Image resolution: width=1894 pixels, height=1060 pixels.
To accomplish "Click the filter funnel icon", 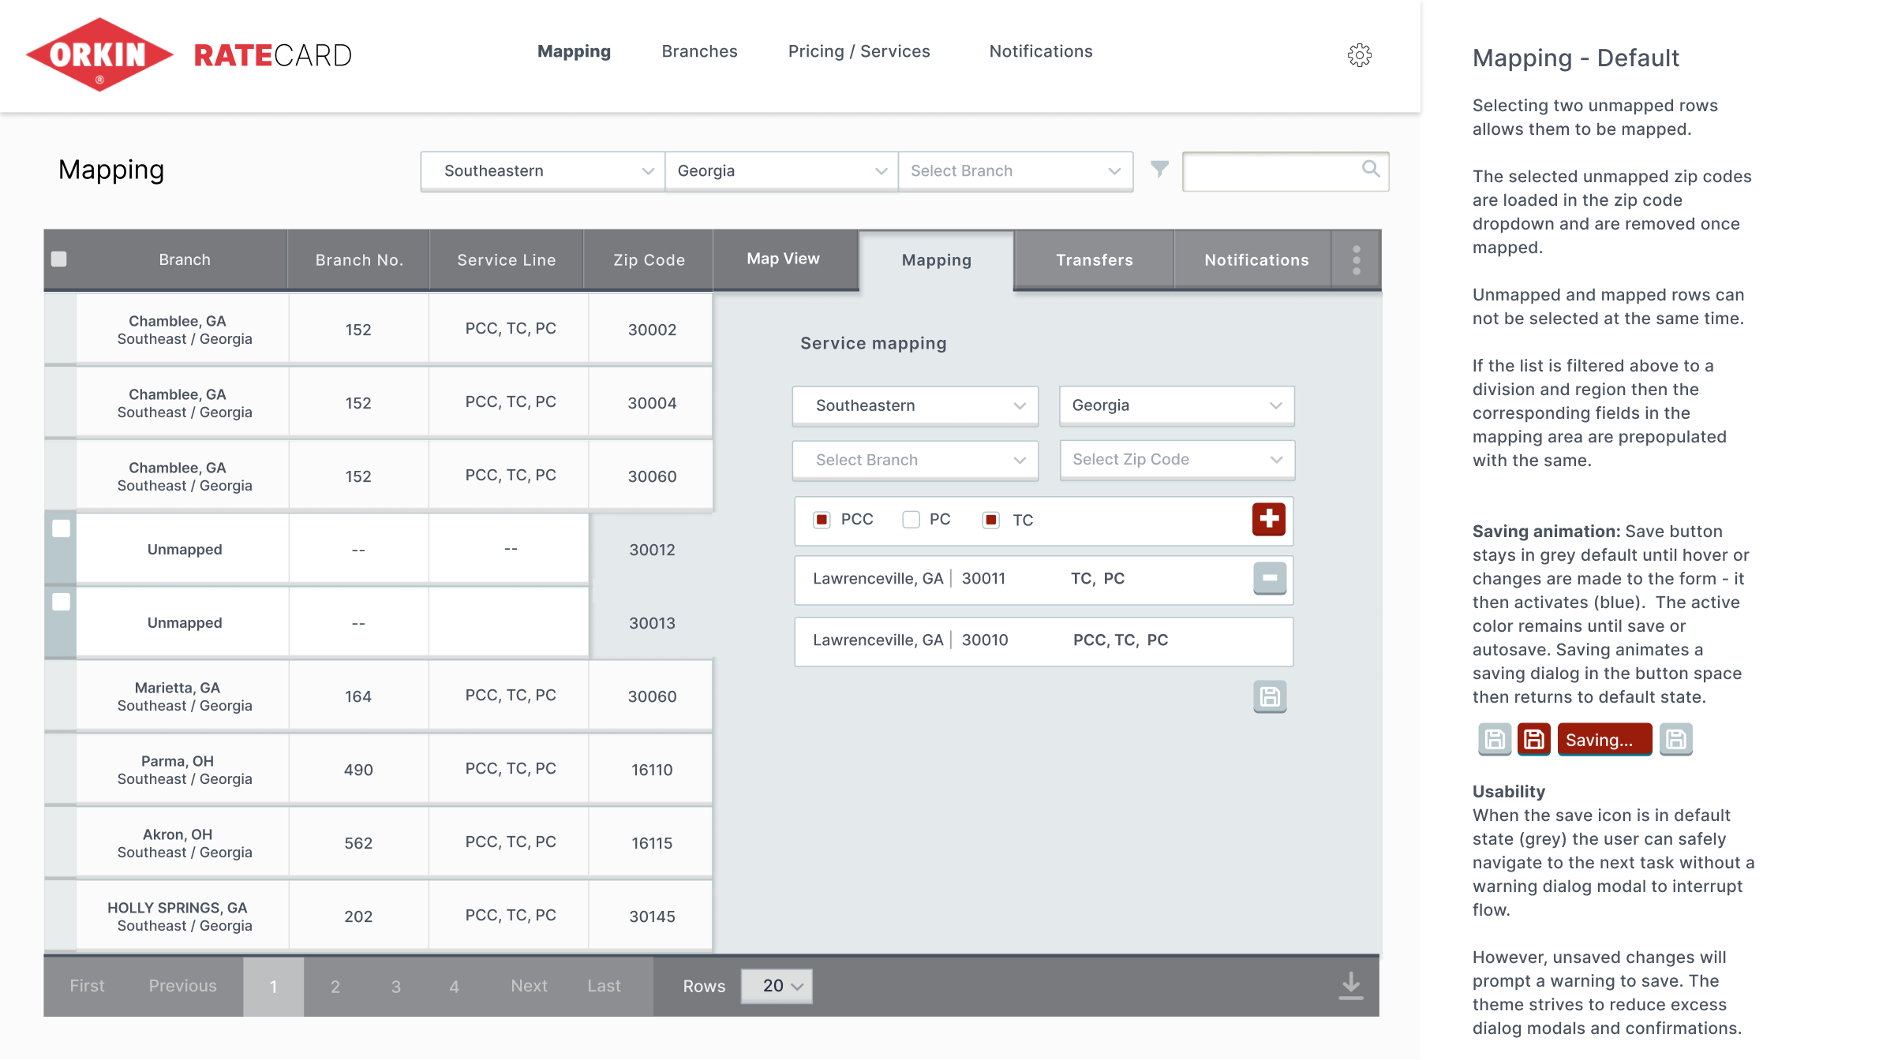I will (1159, 169).
